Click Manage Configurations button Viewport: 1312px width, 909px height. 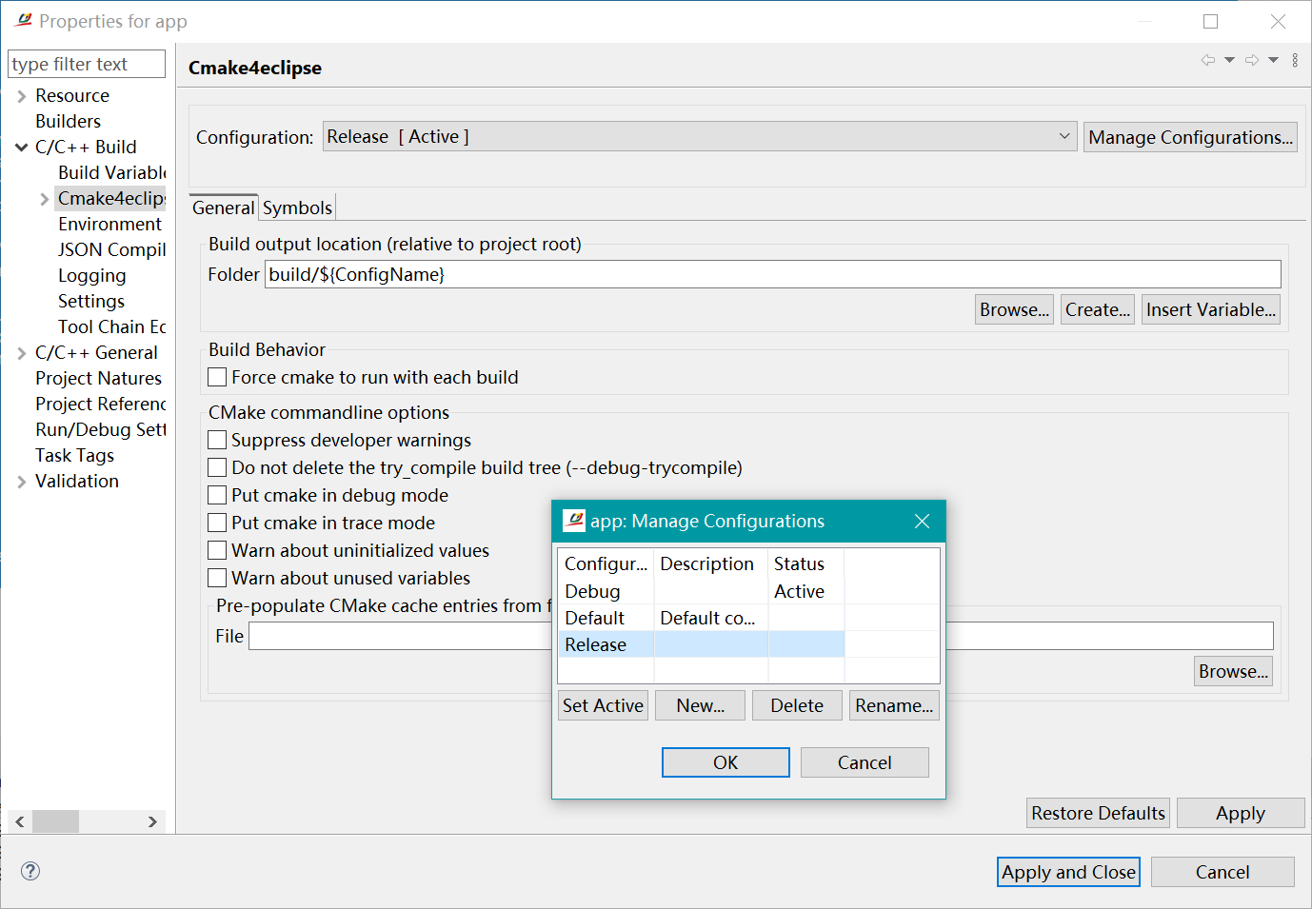coord(1190,137)
